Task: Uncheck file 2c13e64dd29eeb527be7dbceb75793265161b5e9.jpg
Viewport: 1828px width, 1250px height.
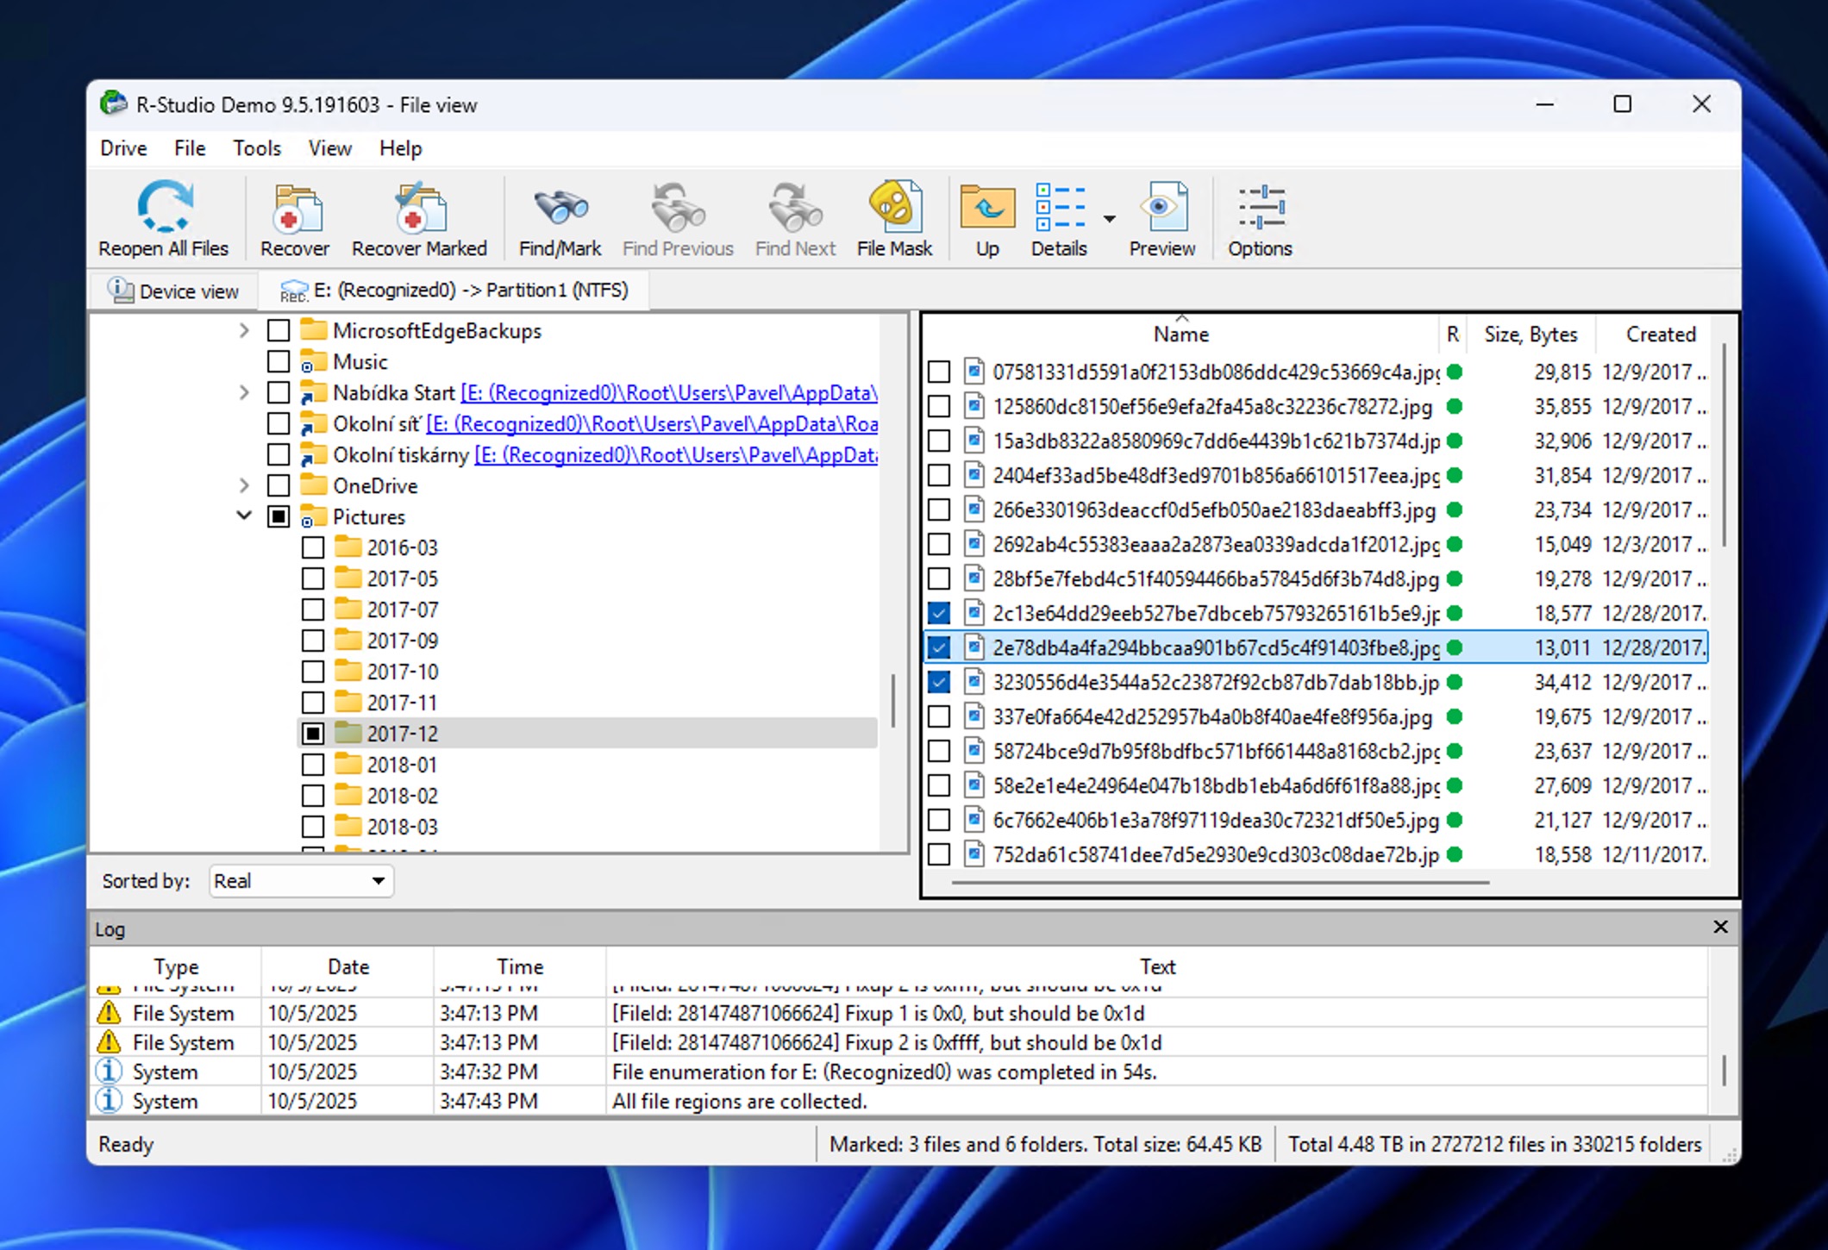Action: [939, 613]
